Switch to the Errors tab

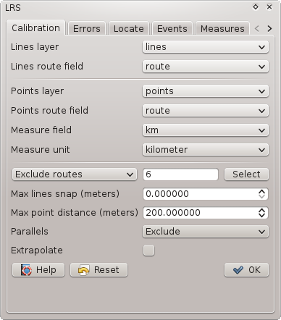click(87, 28)
